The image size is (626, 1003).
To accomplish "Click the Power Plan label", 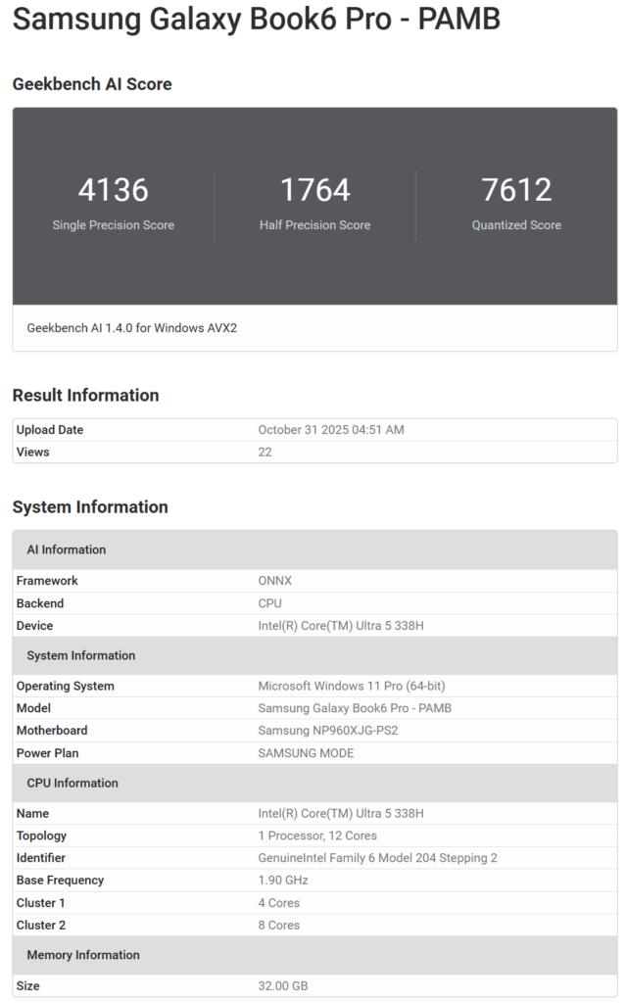I will 47,753.
